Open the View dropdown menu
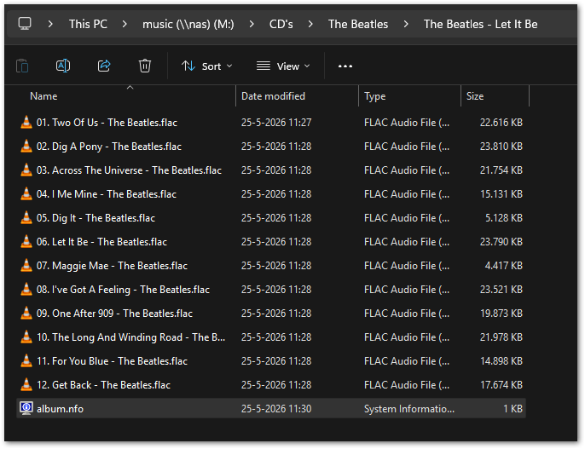This screenshot has height=449, width=585. [x=283, y=66]
